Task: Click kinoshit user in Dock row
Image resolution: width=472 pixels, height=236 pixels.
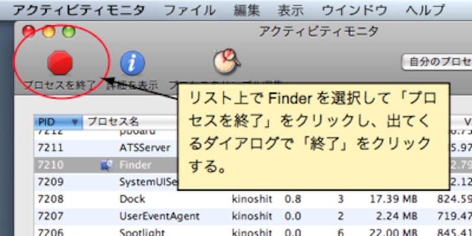Action: pyautogui.click(x=253, y=199)
